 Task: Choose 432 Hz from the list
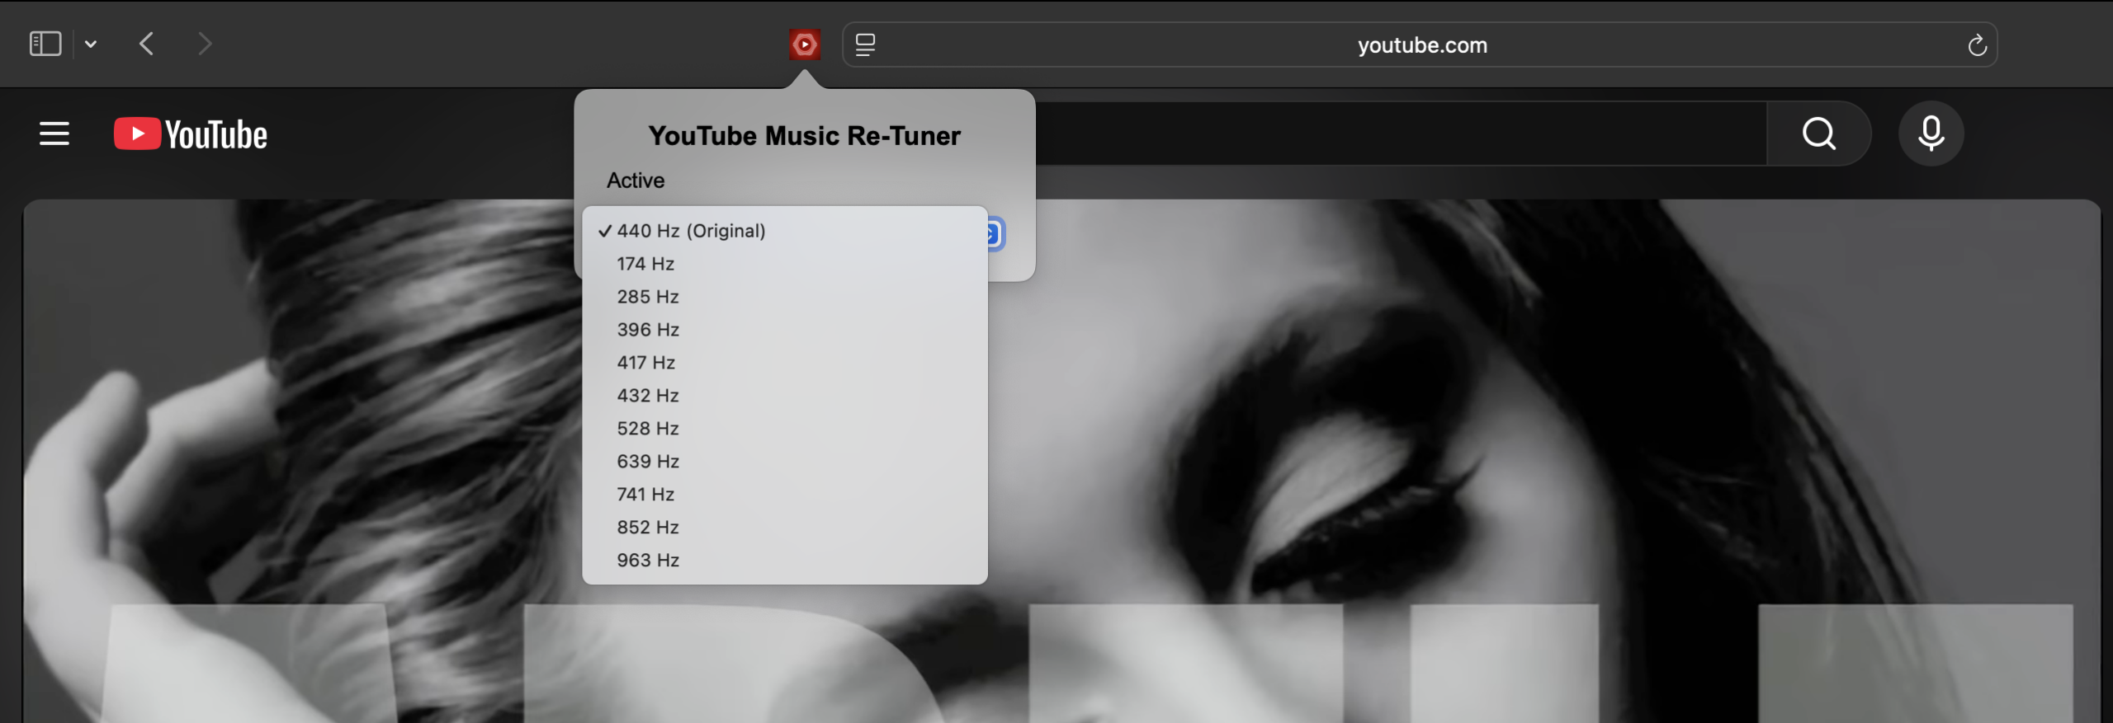pos(648,396)
